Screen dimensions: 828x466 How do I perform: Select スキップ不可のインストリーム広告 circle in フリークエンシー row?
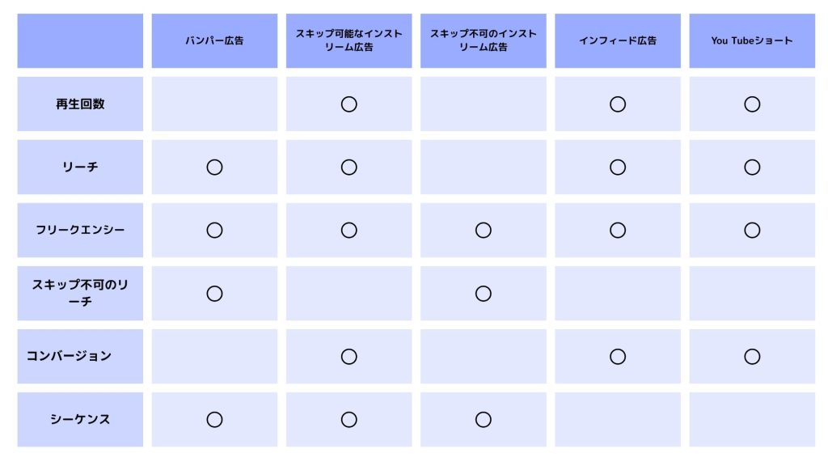click(x=484, y=230)
